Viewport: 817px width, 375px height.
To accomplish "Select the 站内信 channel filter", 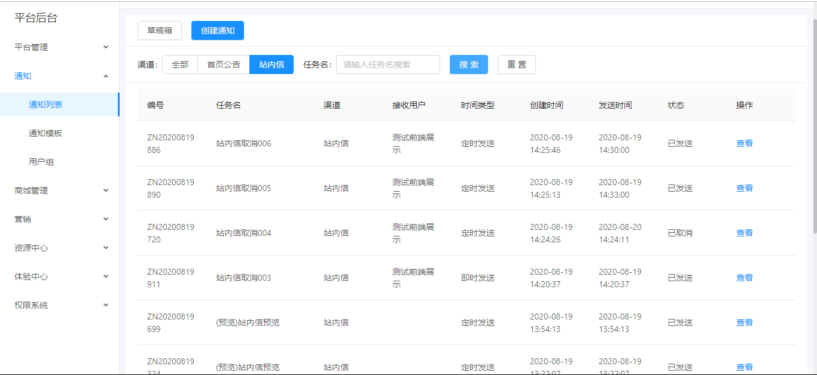I will click(x=272, y=64).
